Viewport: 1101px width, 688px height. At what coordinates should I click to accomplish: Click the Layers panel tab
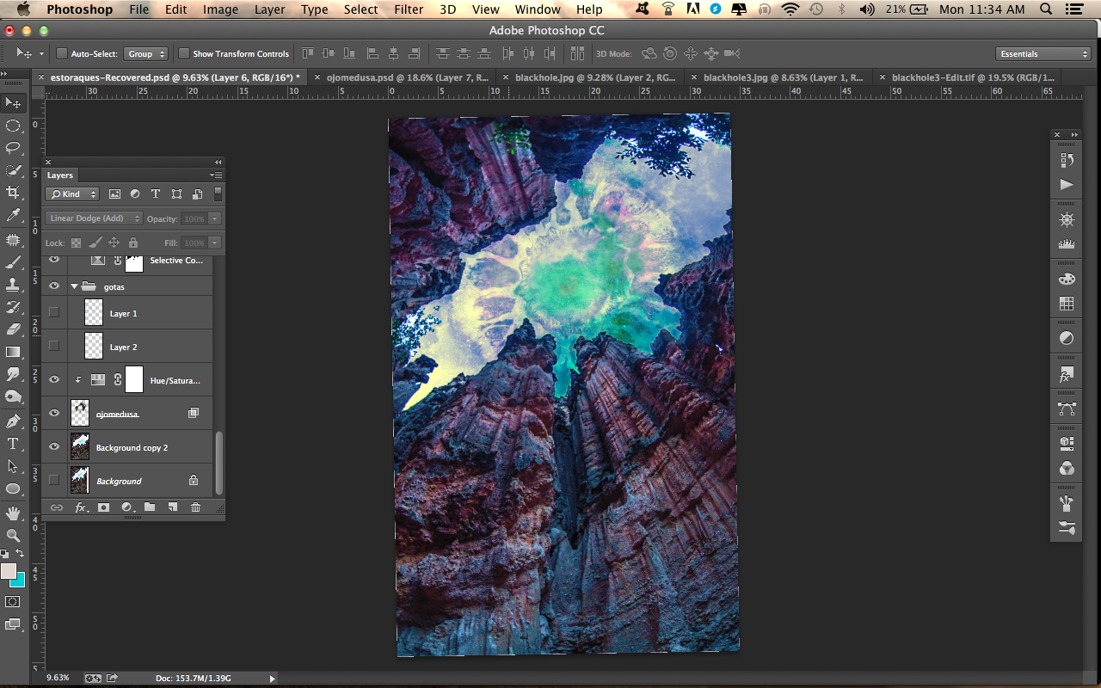pos(60,175)
